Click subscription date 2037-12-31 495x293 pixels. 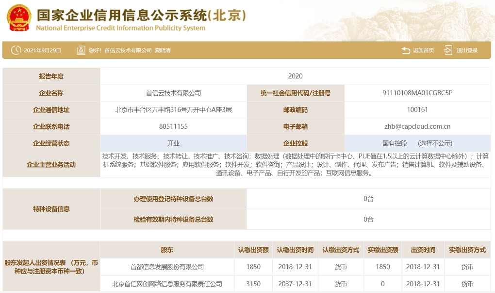point(295,284)
